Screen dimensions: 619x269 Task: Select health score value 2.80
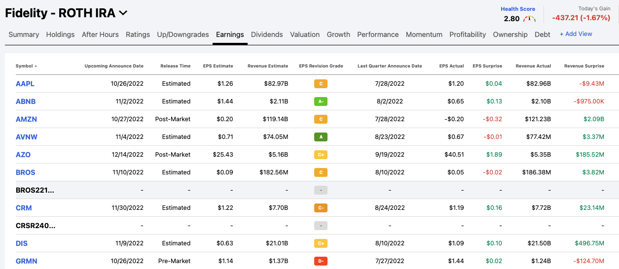coord(511,19)
